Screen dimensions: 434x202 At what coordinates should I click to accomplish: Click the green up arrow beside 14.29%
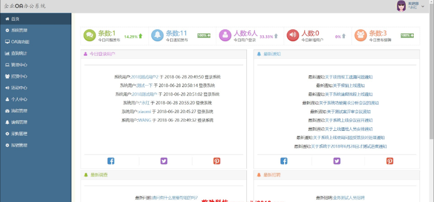pyautogui.click(x=141, y=36)
